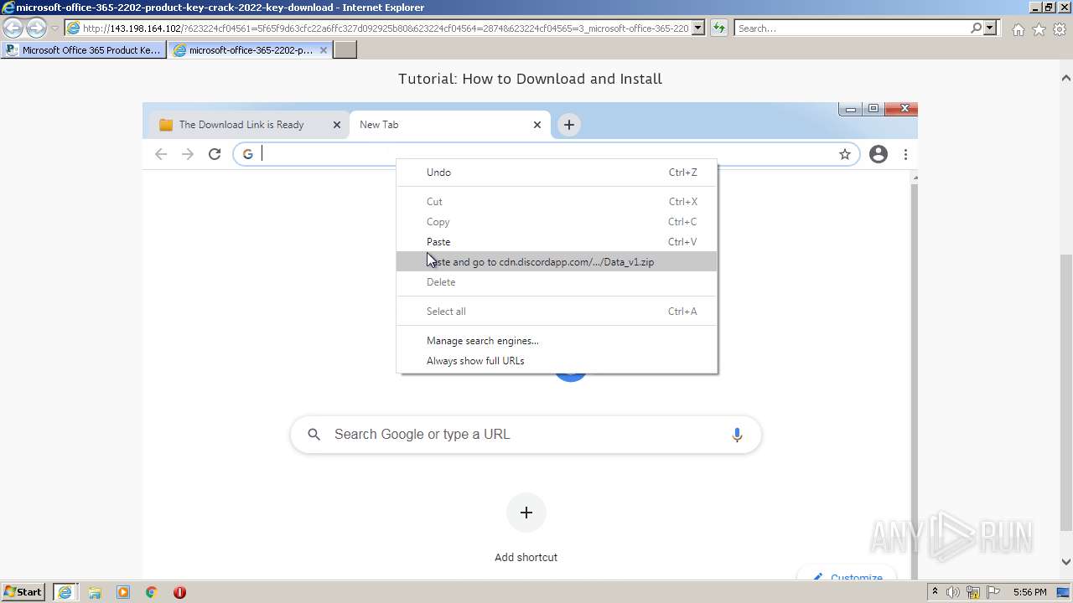
Task: Select the 'New Tab' Chrome tab
Action: tap(450, 125)
